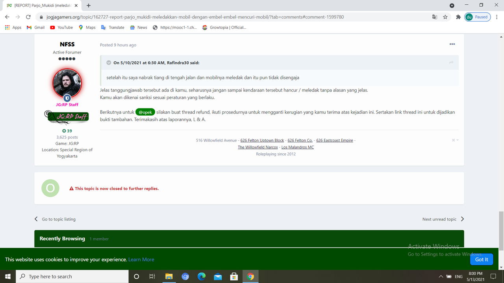
Task: Accept cookies with Got It button
Action: pos(482,259)
